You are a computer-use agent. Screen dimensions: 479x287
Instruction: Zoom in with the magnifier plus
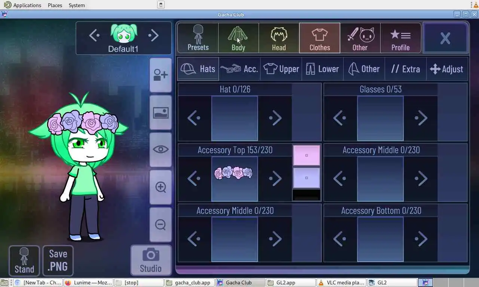pos(161,187)
